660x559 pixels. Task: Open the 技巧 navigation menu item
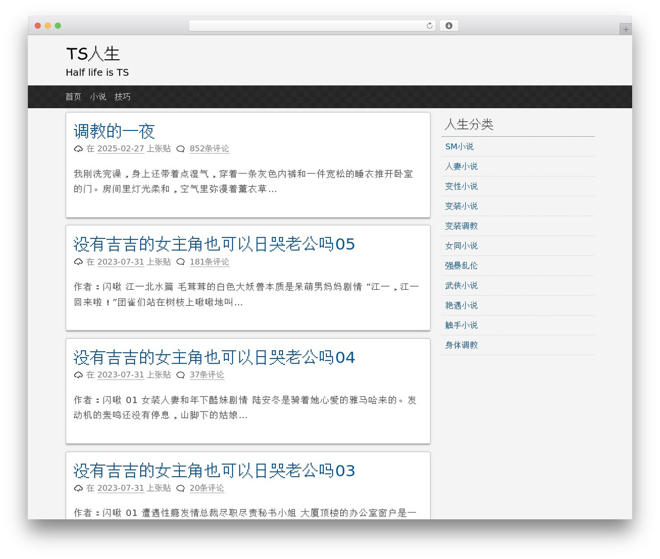click(x=123, y=96)
